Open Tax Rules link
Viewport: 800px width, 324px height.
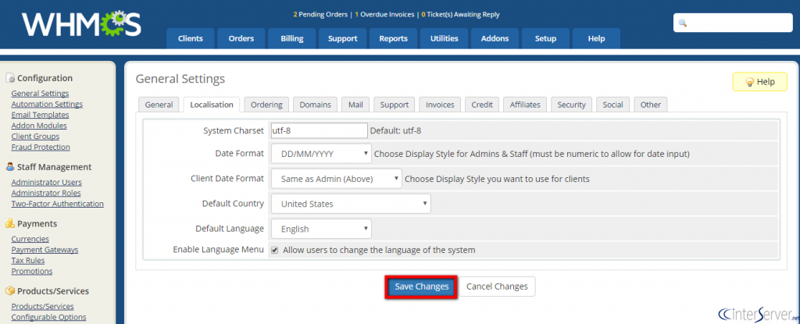coord(27,260)
